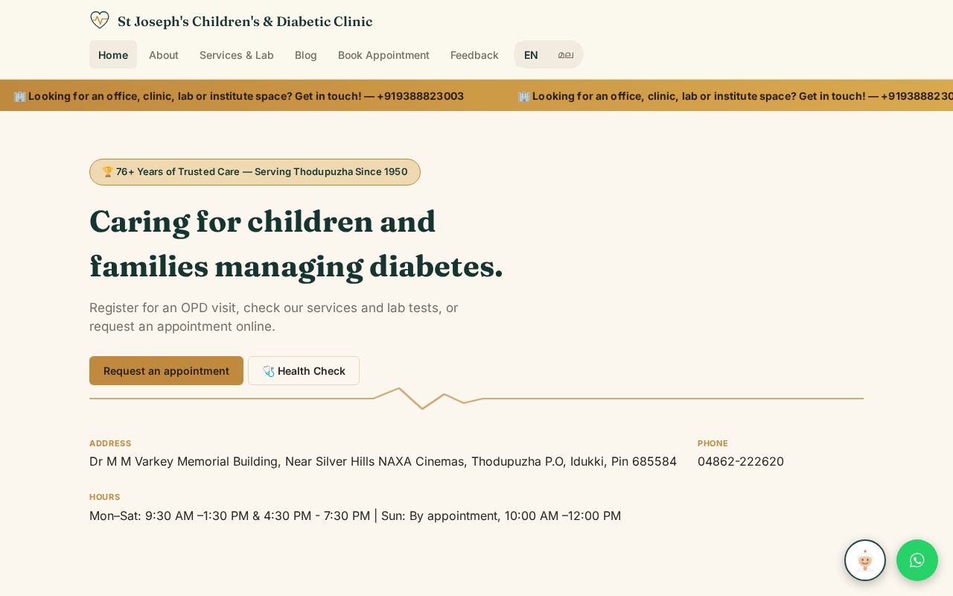Click the phone number 04862-222620
This screenshot has height=596, width=953.
tap(741, 461)
